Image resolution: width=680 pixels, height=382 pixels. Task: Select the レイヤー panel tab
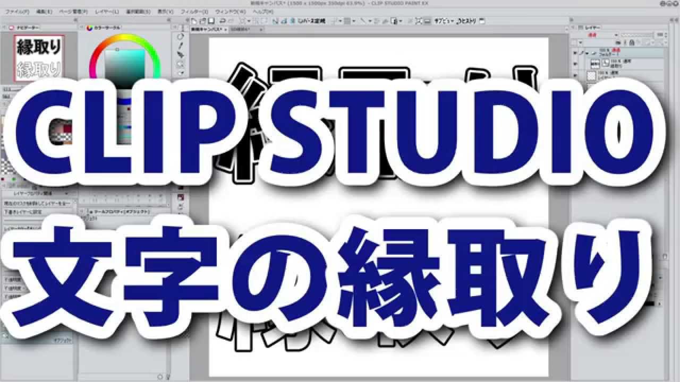click(x=589, y=27)
